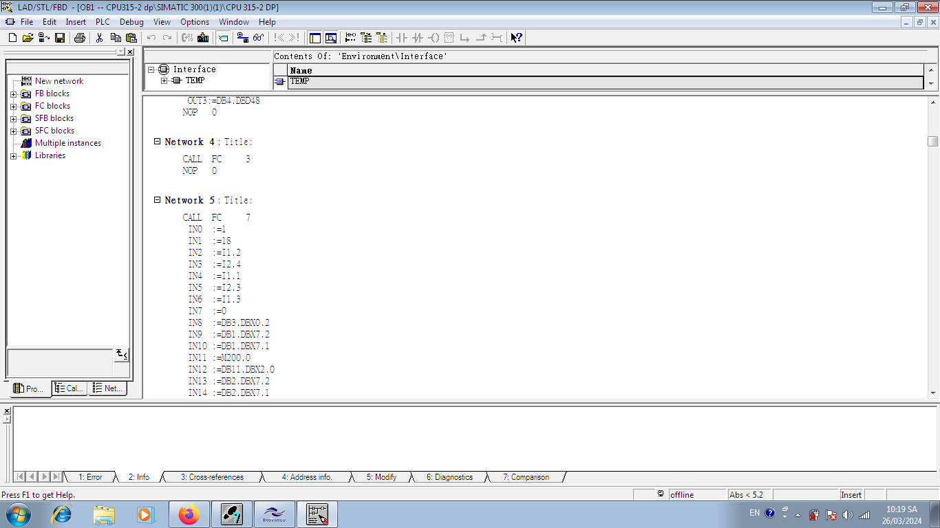
Task: Switch to the 7: Comparison tab
Action: click(x=526, y=477)
